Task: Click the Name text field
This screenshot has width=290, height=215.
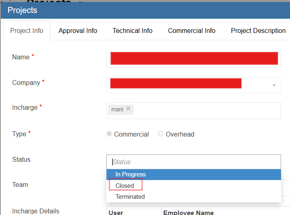Action: 194,59
